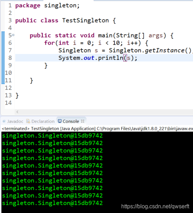Click line number 8 in the gutter
Viewport: 193px width, 213px height.
click(x=10, y=58)
